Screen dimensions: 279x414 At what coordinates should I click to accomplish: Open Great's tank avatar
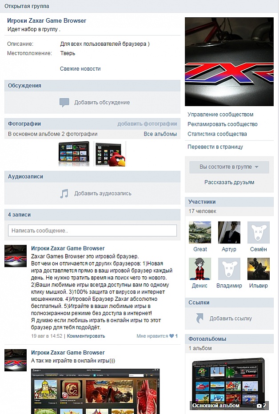pyautogui.click(x=200, y=232)
